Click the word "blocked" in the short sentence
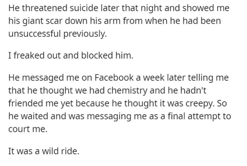 pyautogui.click(x=97, y=56)
